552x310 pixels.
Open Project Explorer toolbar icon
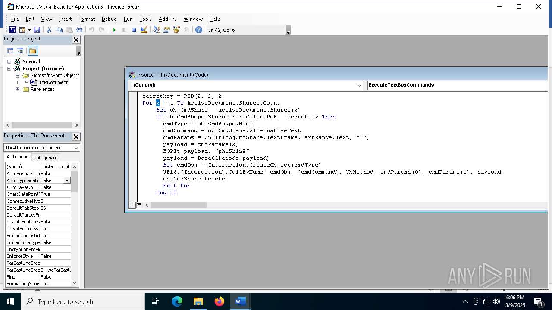pos(156,30)
